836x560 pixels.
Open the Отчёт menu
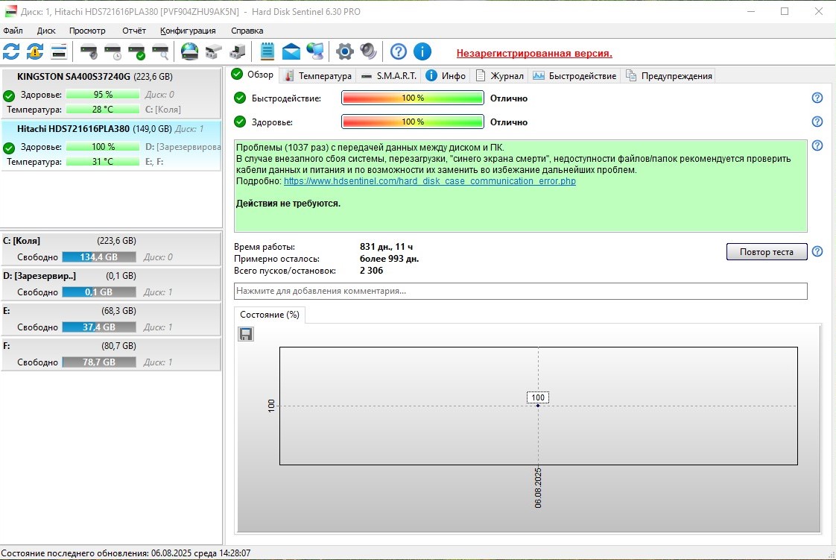pyautogui.click(x=134, y=31)
